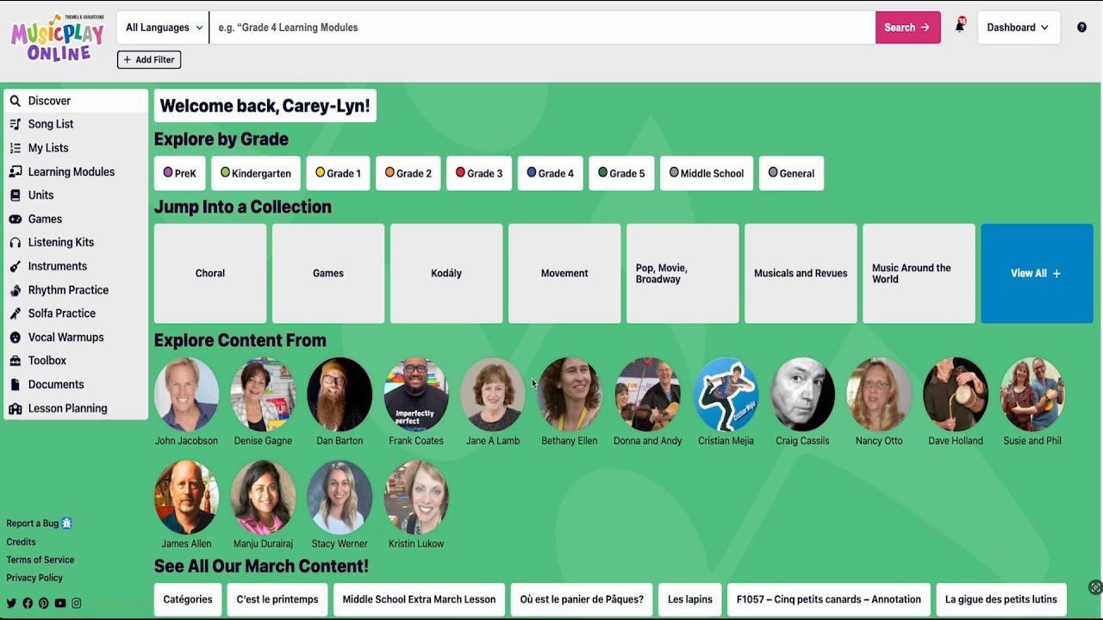Viewport: 1103px width, 620px height.
Task: Select the PreK grade filter
Action: [180, 173]
